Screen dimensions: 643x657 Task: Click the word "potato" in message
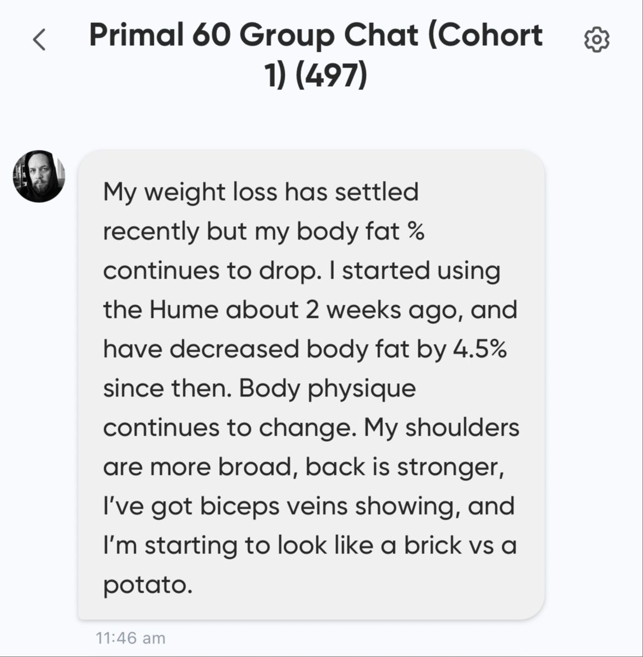tap(145, 585)
